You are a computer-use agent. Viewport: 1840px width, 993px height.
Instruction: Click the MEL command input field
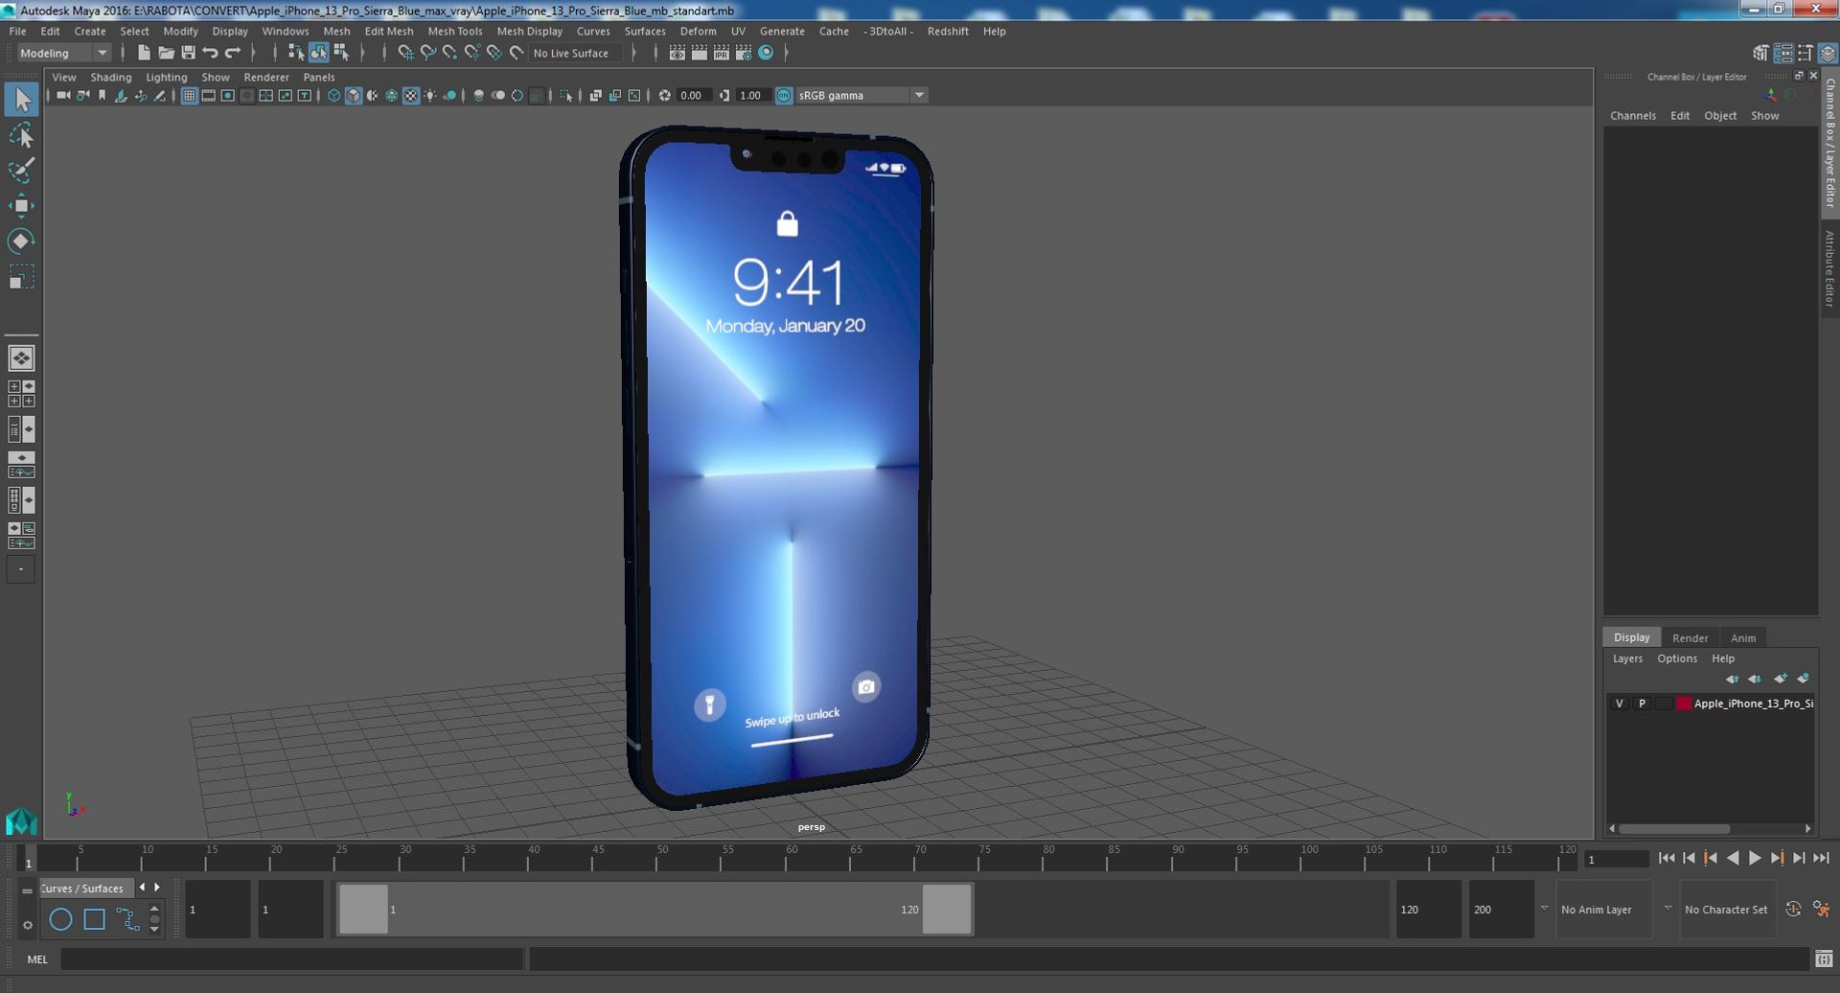pyautogui.click(x=291, y=958)
